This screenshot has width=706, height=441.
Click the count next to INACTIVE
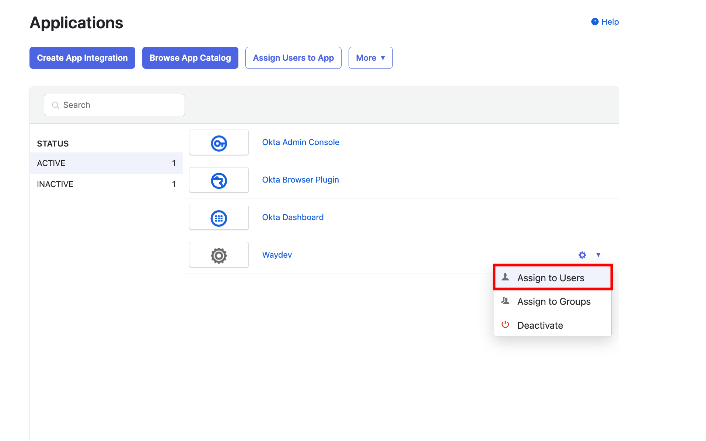tap(174, 184)
